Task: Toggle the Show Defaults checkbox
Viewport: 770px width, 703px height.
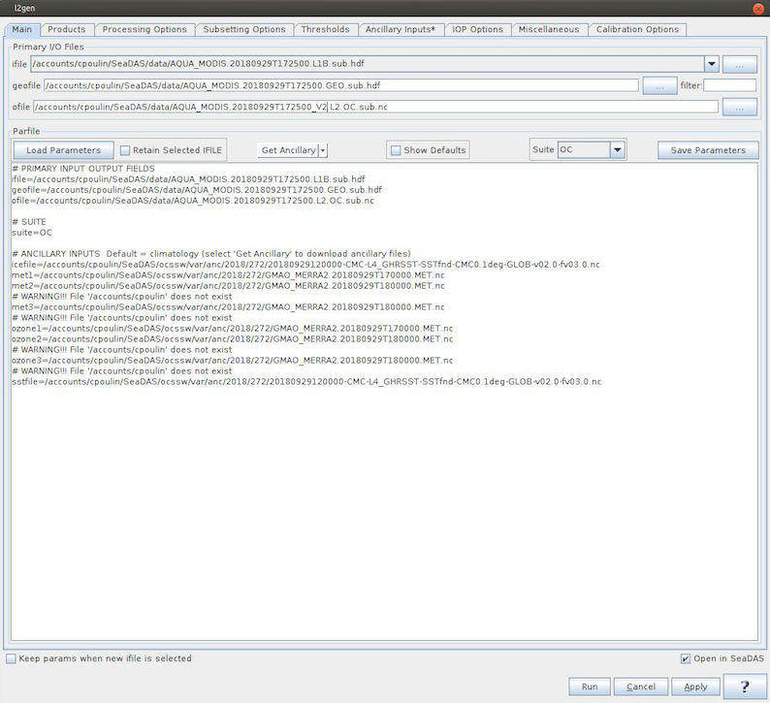Action: 395,150
